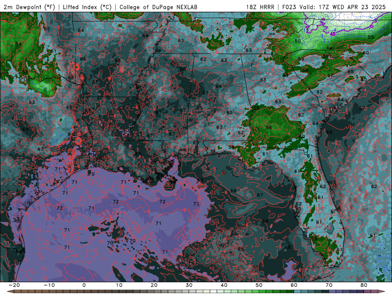The image size is (392, 294).
Task: Click the 'F023 Valid: 17Z WED APR 23 2025' text
Action: (334, 7)
